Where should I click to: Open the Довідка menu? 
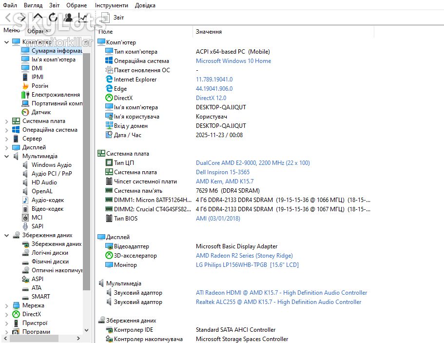(145, 5)
